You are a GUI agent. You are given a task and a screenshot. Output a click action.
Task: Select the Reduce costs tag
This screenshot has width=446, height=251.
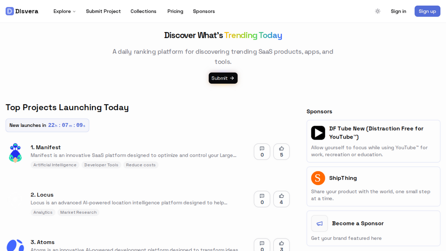pyautogui.click(x=141, y=165)
